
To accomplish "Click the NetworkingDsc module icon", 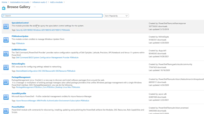I will 6,67.
